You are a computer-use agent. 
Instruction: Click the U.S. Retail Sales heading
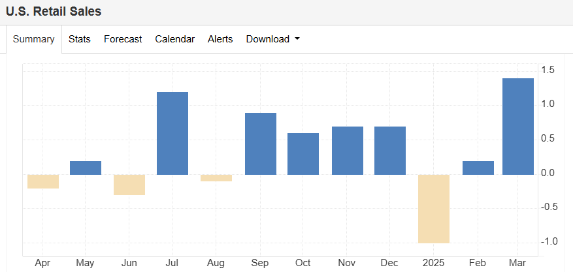pyautogui.click(x=54, y=12)
